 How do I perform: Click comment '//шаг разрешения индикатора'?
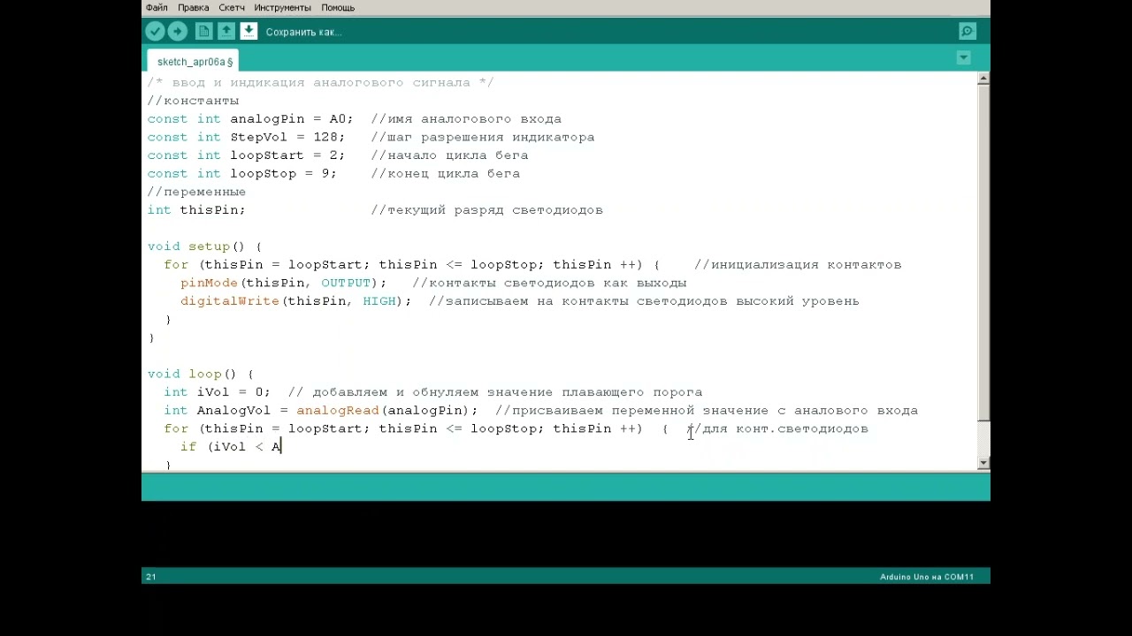tap(483, 137)
